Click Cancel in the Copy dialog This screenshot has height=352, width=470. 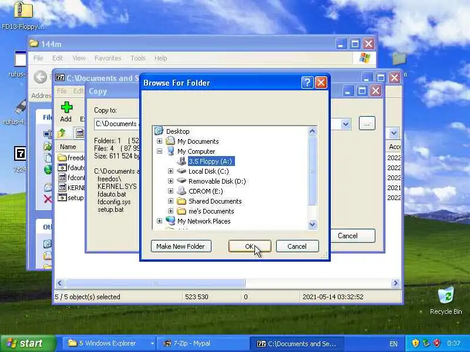coord(348,236)
